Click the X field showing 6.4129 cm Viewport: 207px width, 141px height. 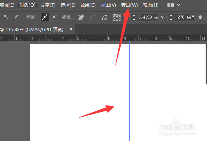(148, 17)
